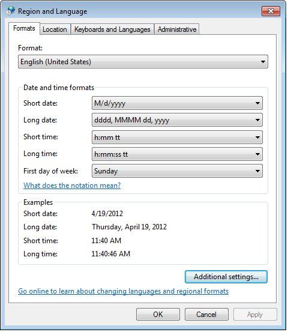This screenshot has height=332, width=288.
Task: Click the Short date example value
Action: [107, 214]
